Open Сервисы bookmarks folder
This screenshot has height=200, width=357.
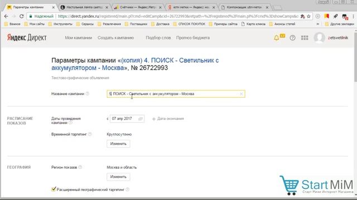click(x=85, y=24)
